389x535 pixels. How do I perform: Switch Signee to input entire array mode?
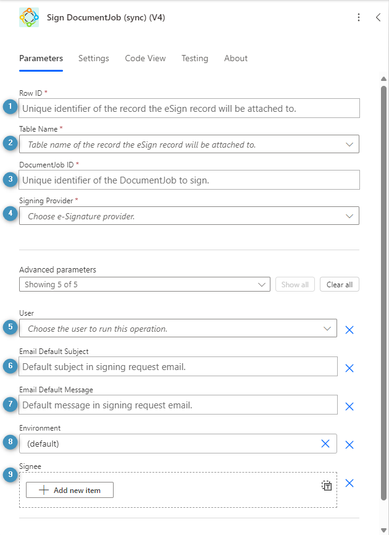click(327, 486)
